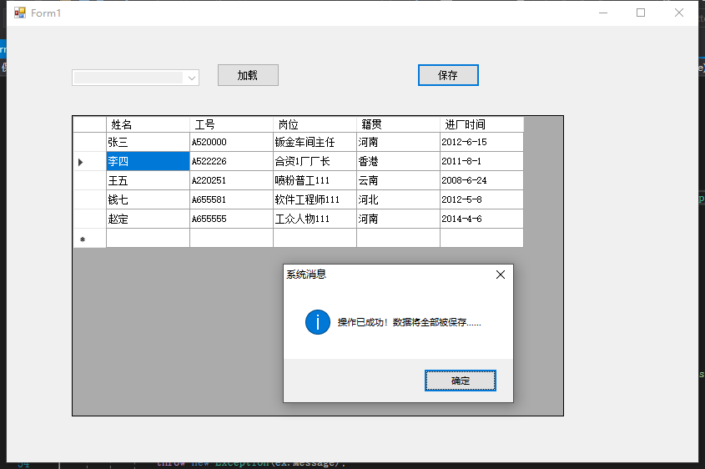Select the cell A655555
This screenshot has width=705, height=469.
(x=231, y=219)
